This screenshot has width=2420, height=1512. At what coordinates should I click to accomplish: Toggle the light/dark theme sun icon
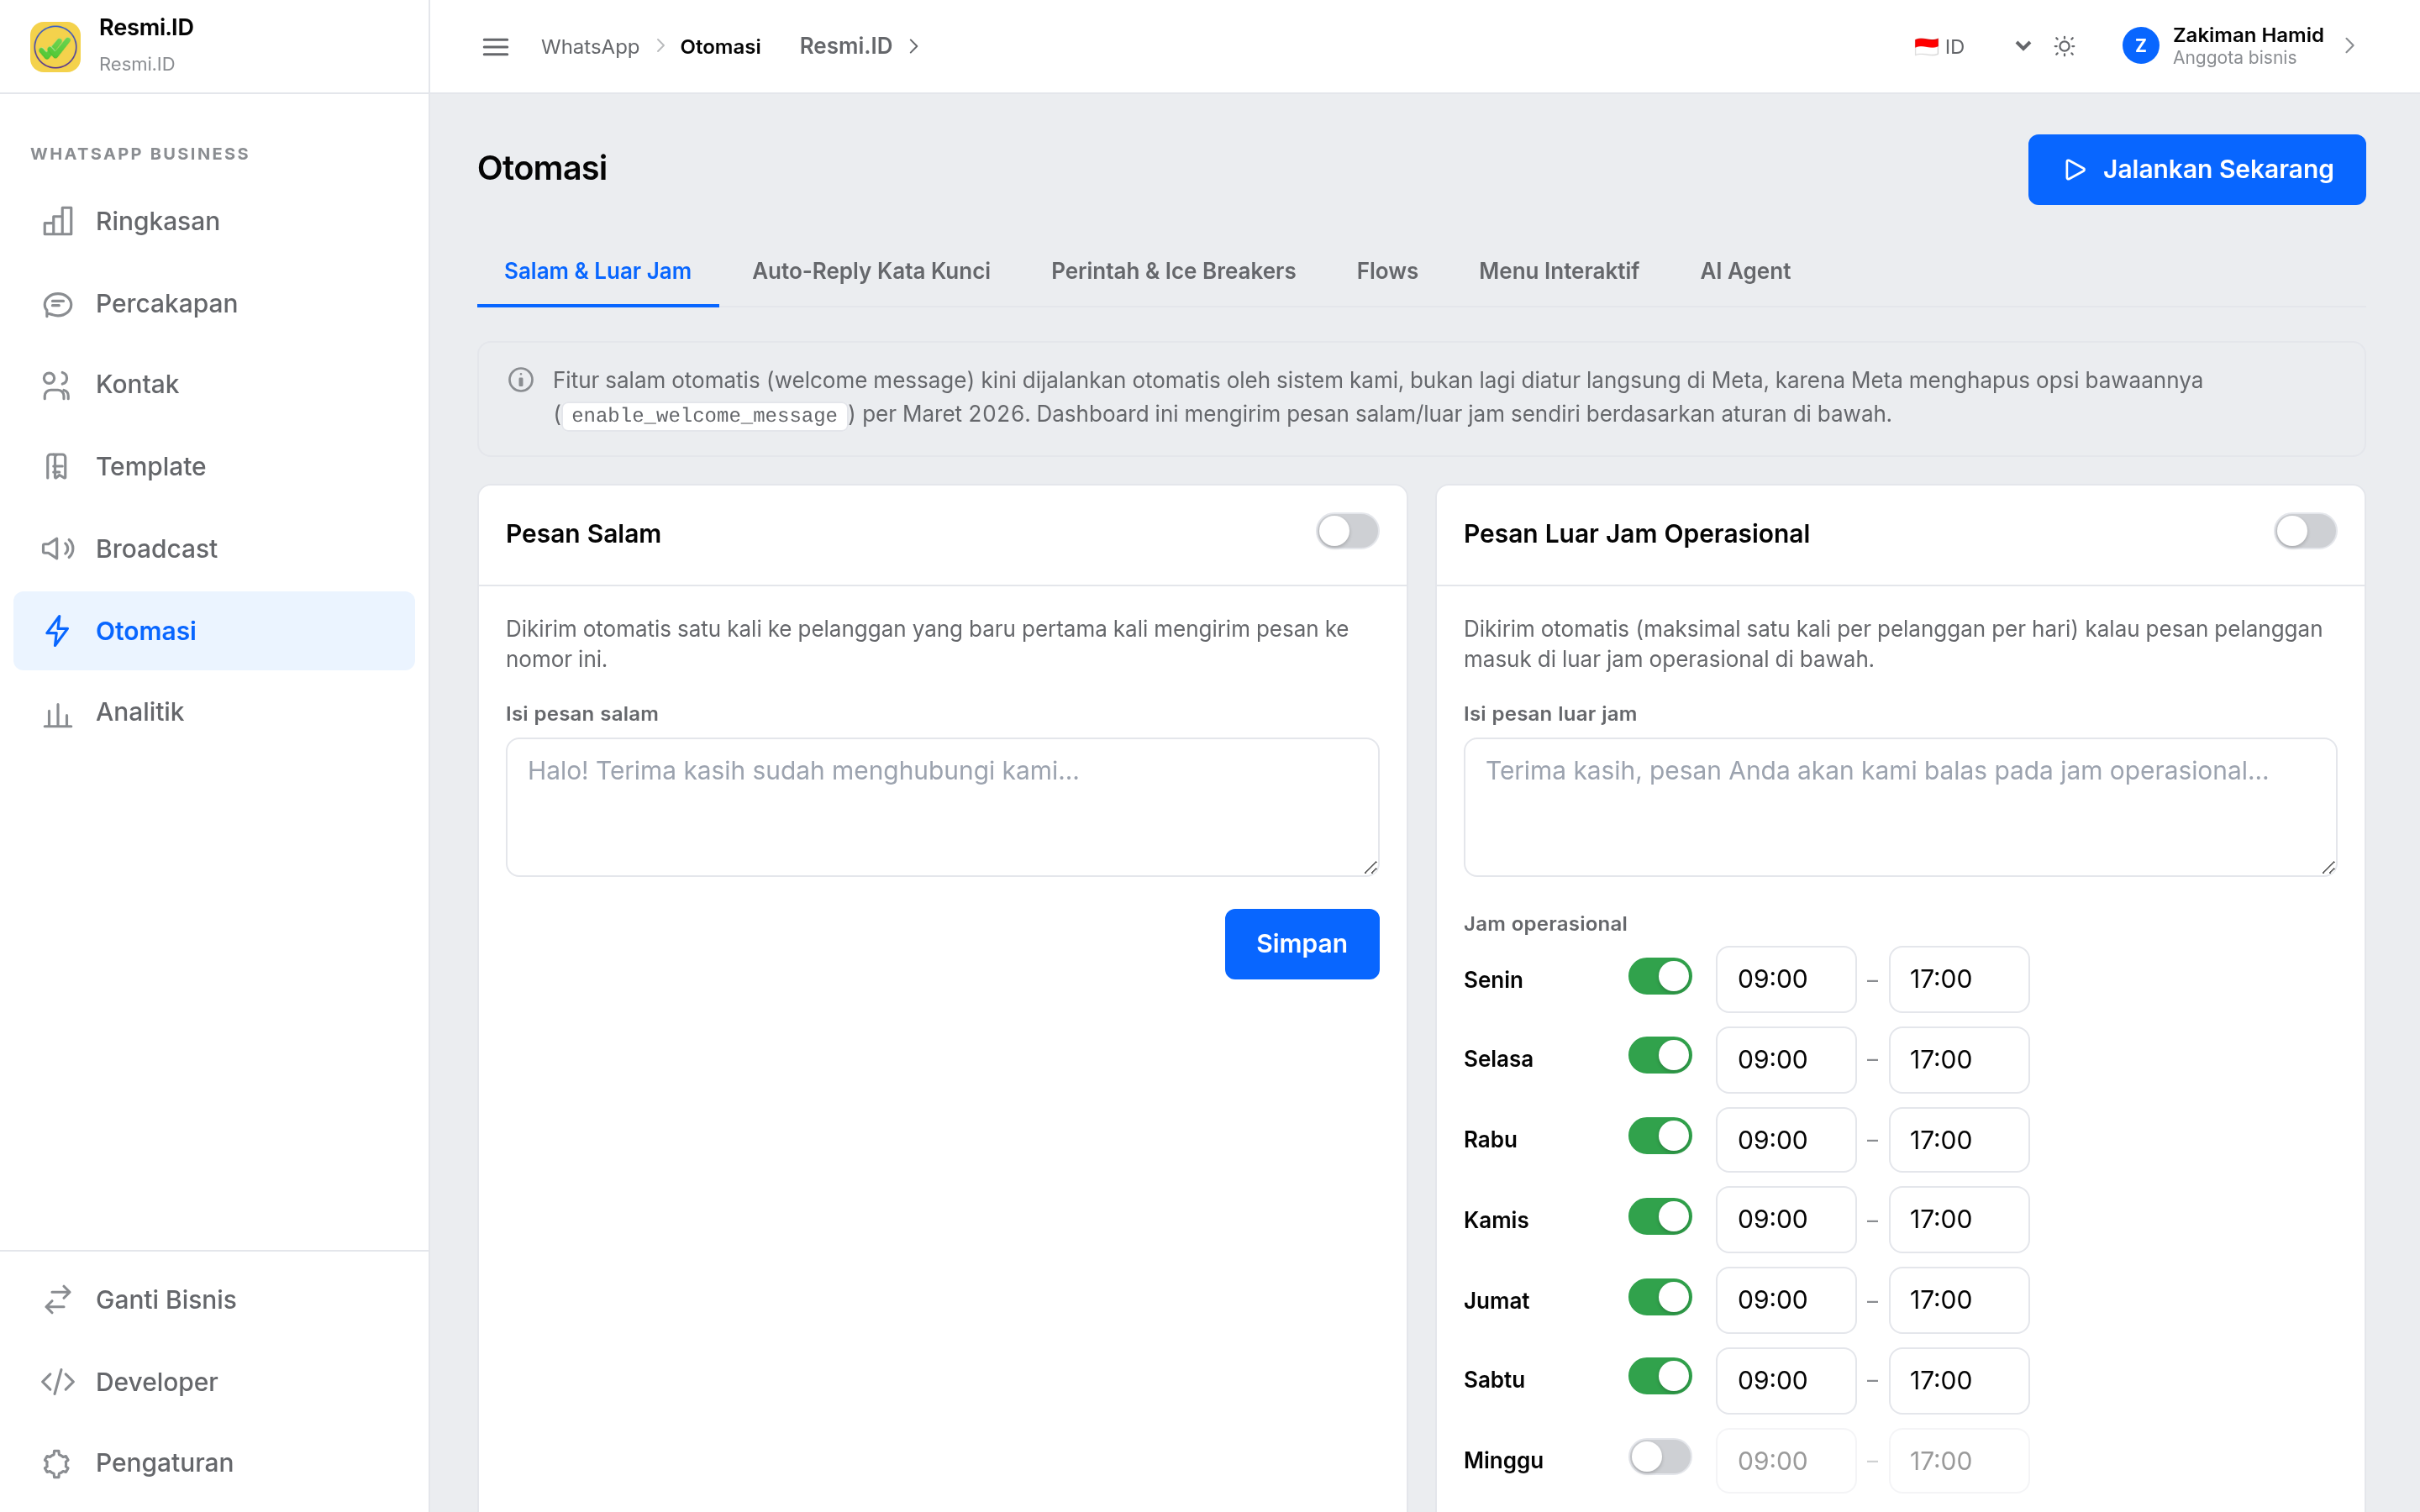click(x=2064, y=47)
